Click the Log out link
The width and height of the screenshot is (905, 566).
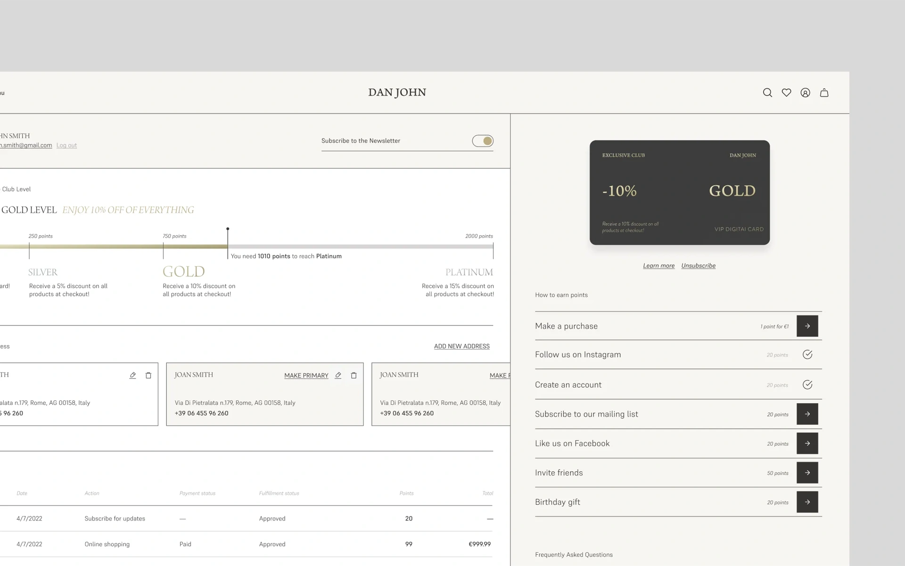pos(66,145)
